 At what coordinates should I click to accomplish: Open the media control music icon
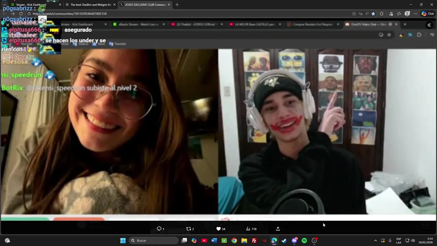click(391, 14)
